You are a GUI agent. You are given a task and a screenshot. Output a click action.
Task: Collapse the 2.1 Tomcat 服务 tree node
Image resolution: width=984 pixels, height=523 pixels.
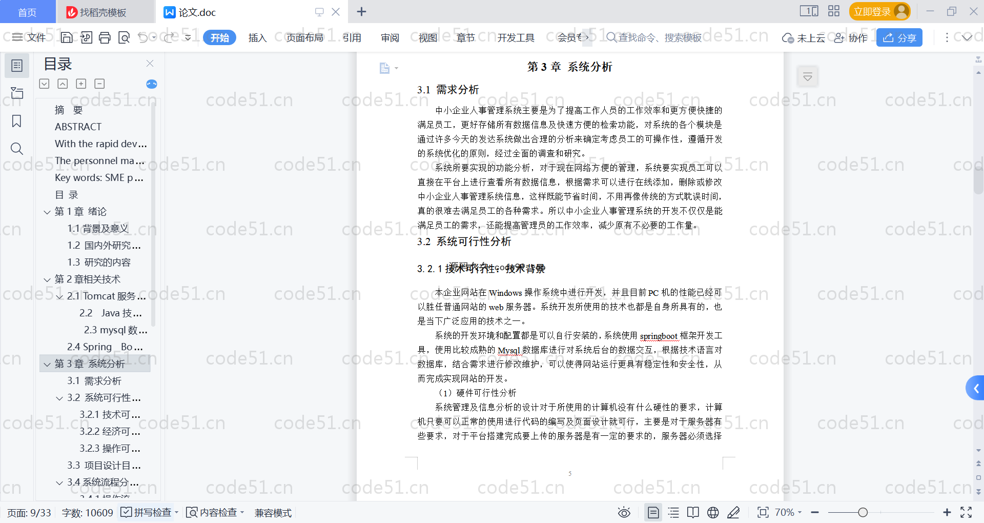(x=59, y=296)
